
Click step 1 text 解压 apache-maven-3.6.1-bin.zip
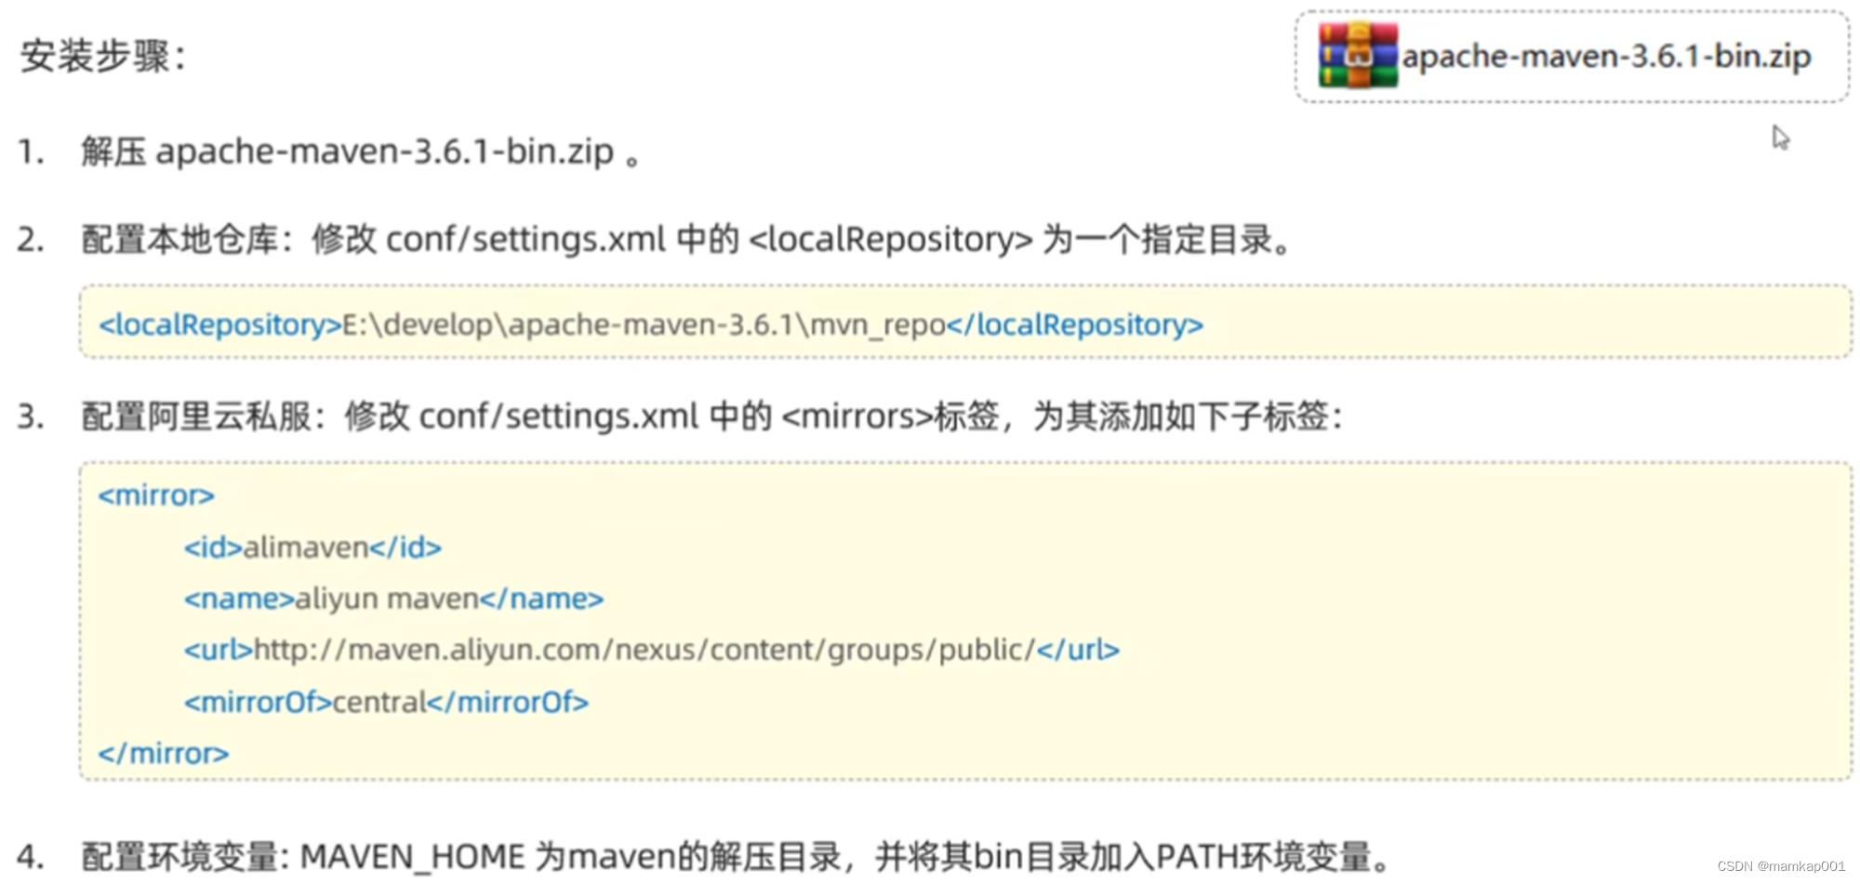(362, 151)
